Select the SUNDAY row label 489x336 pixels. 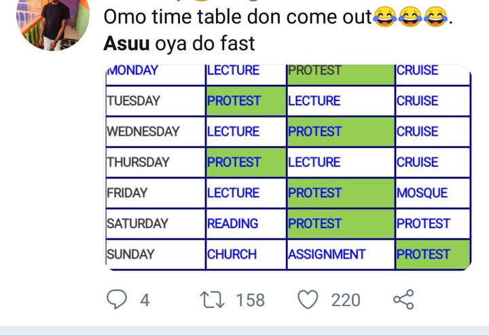(130, 255)
